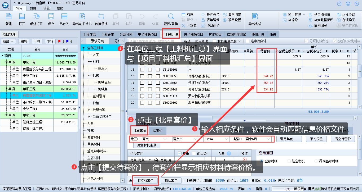Screen dimensions: 362x192
Task: Expand the 窗口管理 dropdown
Action: coord(304,14)
